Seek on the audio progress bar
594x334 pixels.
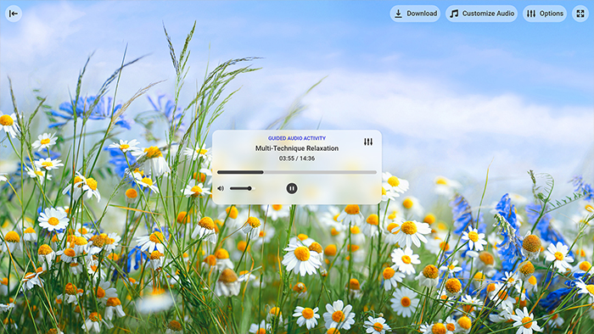click(x=297, y=172)
